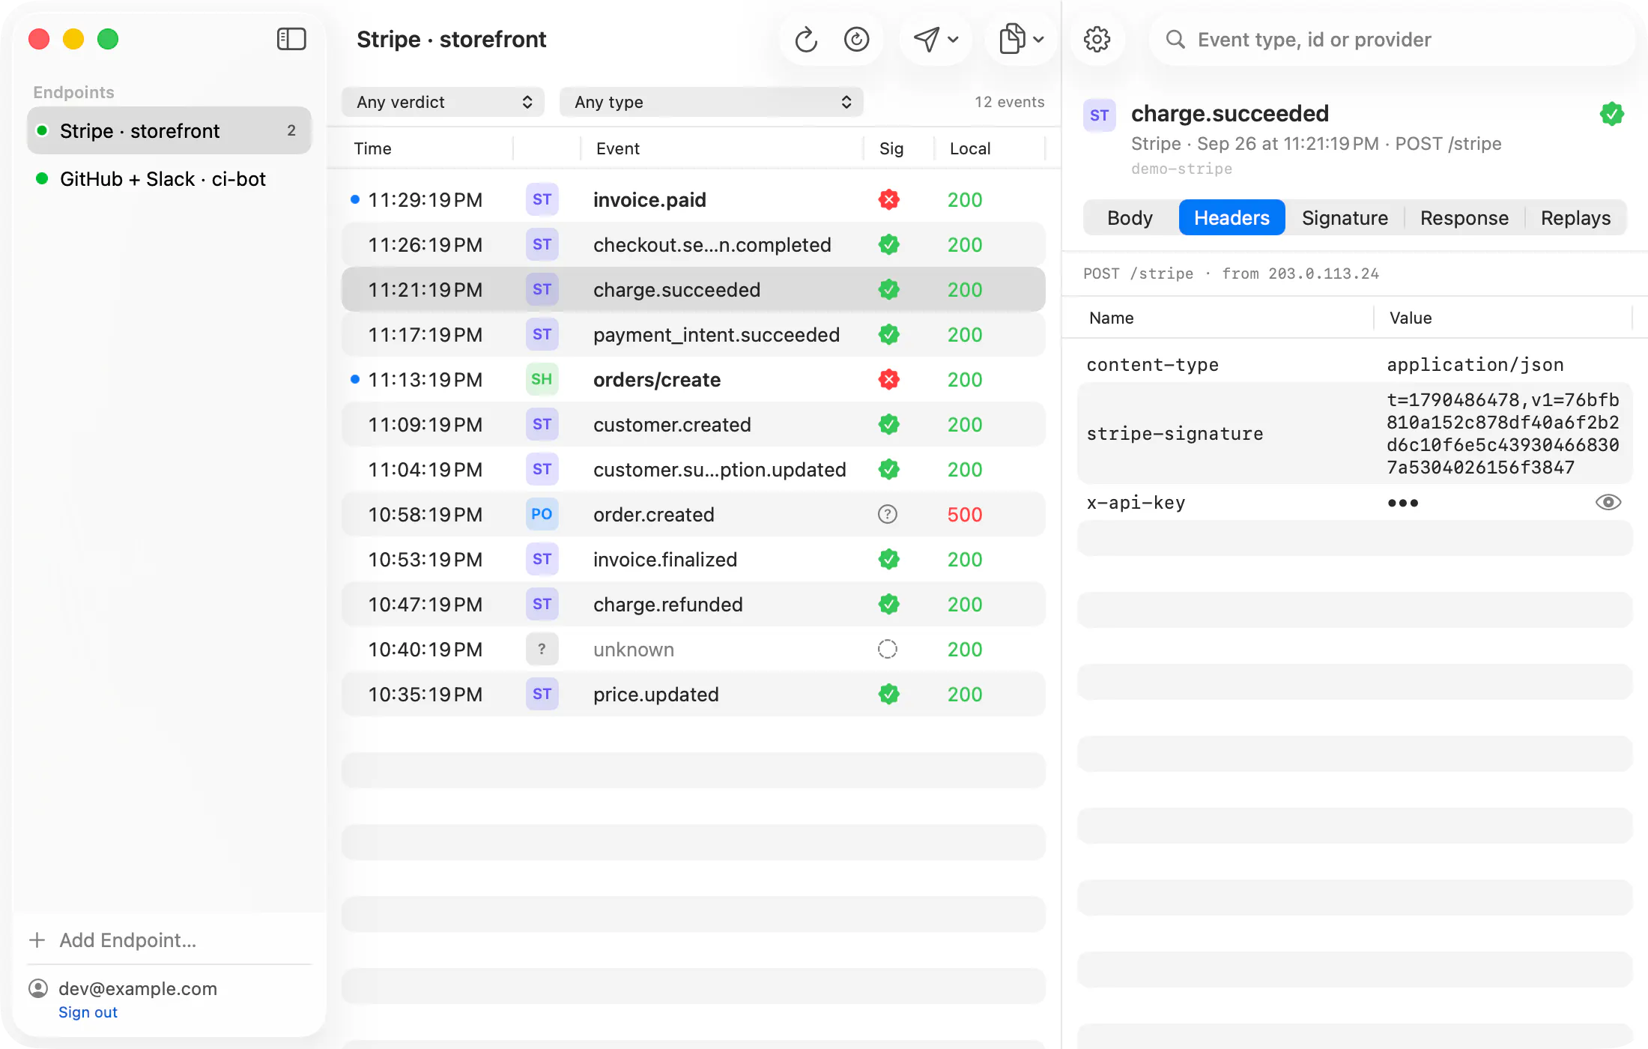Click the verified signature icon on checkout.se...n.completed row
Viewport: 1648px width, 1049px height.
tap(889, 244)
